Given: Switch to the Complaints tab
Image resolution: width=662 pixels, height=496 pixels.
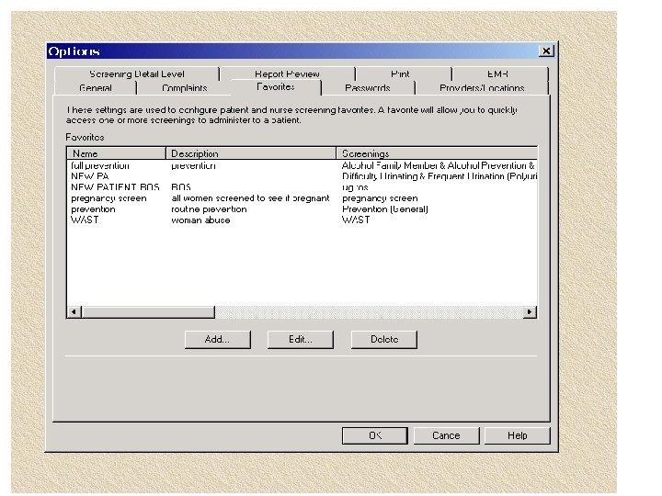Looking at the screenshot, I should (x=185, y=88).
